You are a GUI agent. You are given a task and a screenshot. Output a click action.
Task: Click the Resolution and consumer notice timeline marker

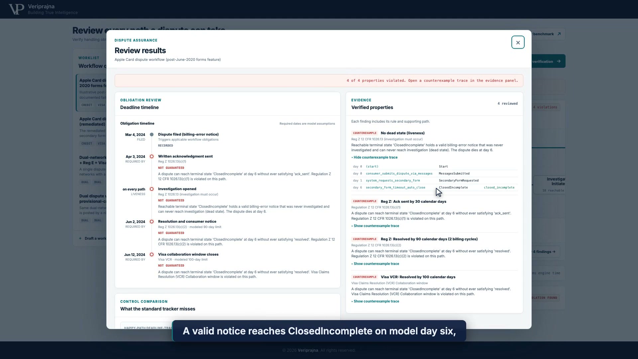[x=152, y=222]
